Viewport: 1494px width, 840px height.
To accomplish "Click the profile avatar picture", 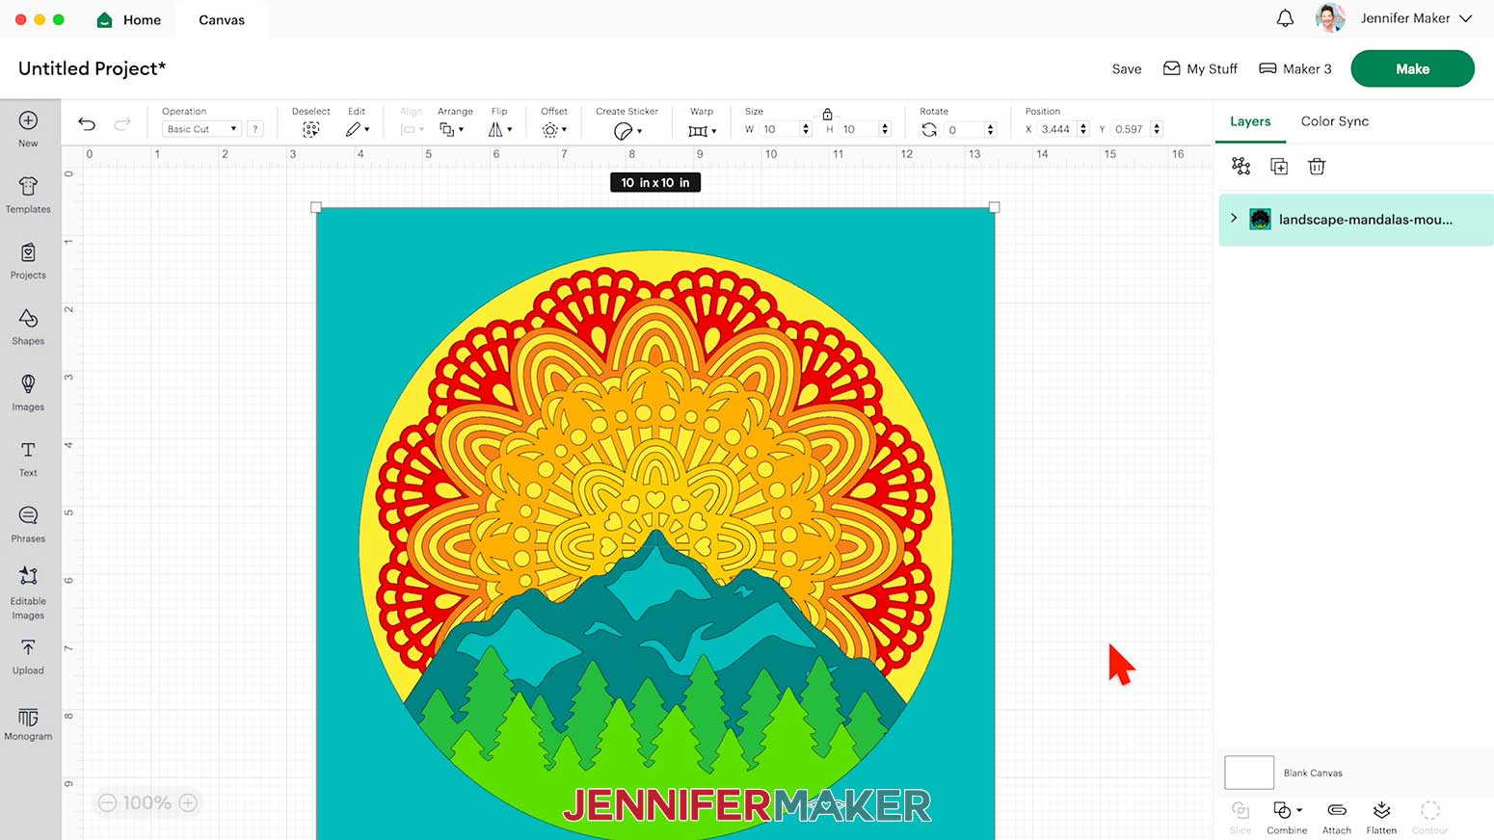I will click(1330, 18).
